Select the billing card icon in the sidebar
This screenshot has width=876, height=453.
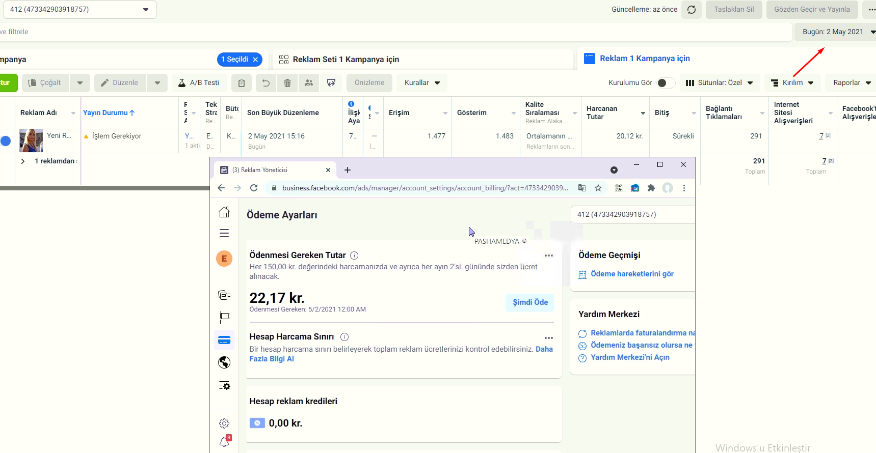224,340
